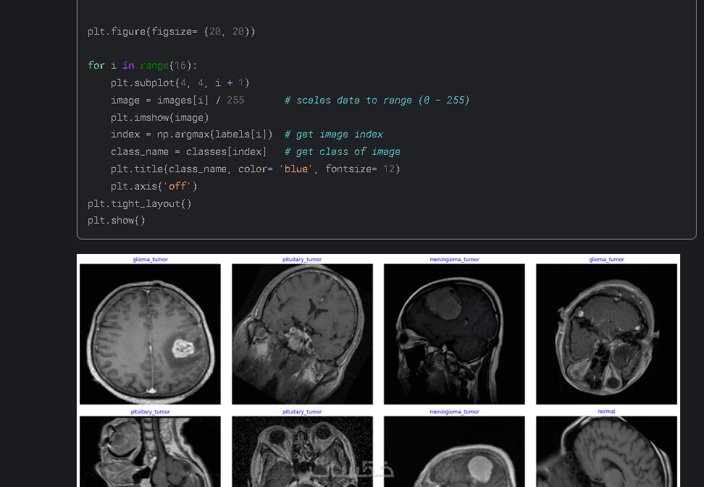The image size is (704, 487).
Task: Click 'index = np.argmax(labels[i])' statement
Action: (192, 135)
